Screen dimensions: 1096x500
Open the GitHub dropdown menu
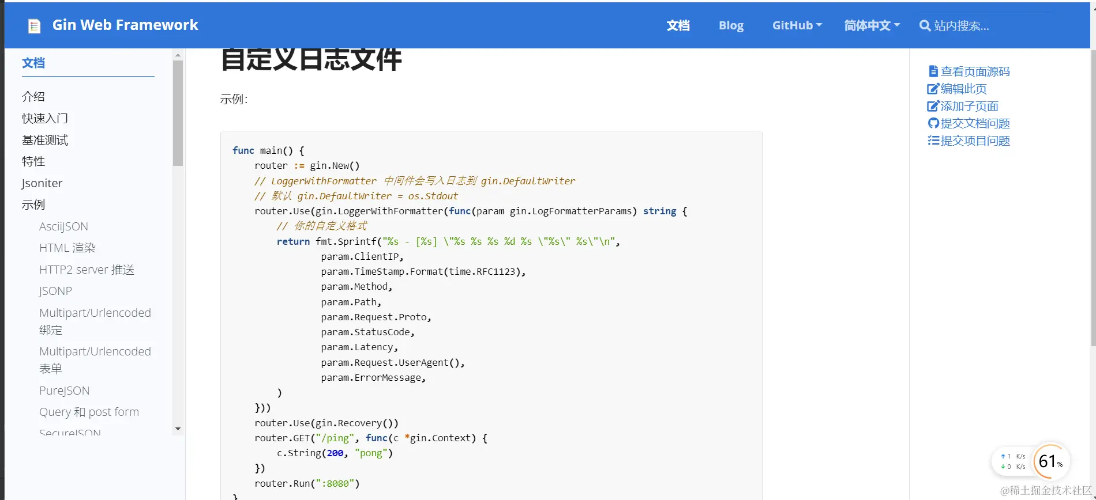(x=797, y=25)
